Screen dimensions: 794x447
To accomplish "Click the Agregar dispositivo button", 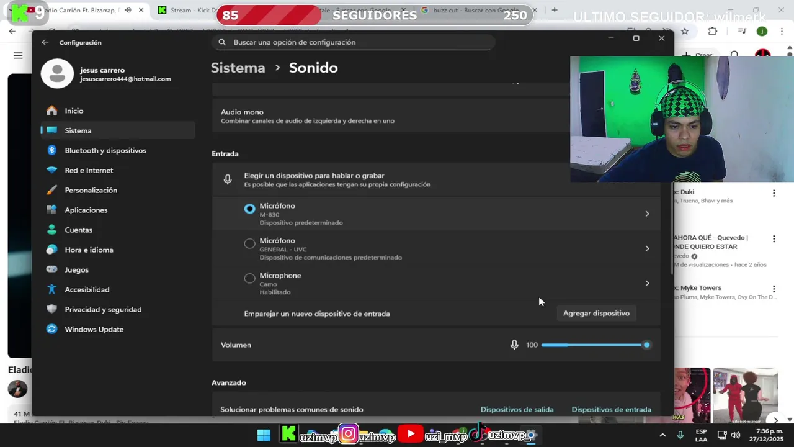I will (x=596, y=314).
